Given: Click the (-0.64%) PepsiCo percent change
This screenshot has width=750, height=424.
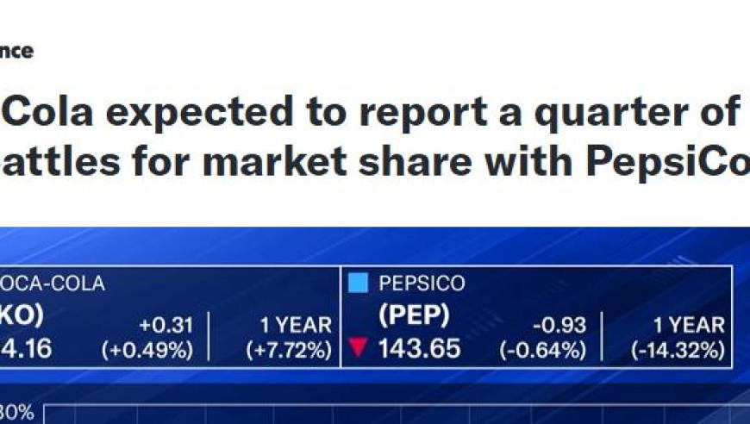Looking at the screenshot, I should [543, 351].
